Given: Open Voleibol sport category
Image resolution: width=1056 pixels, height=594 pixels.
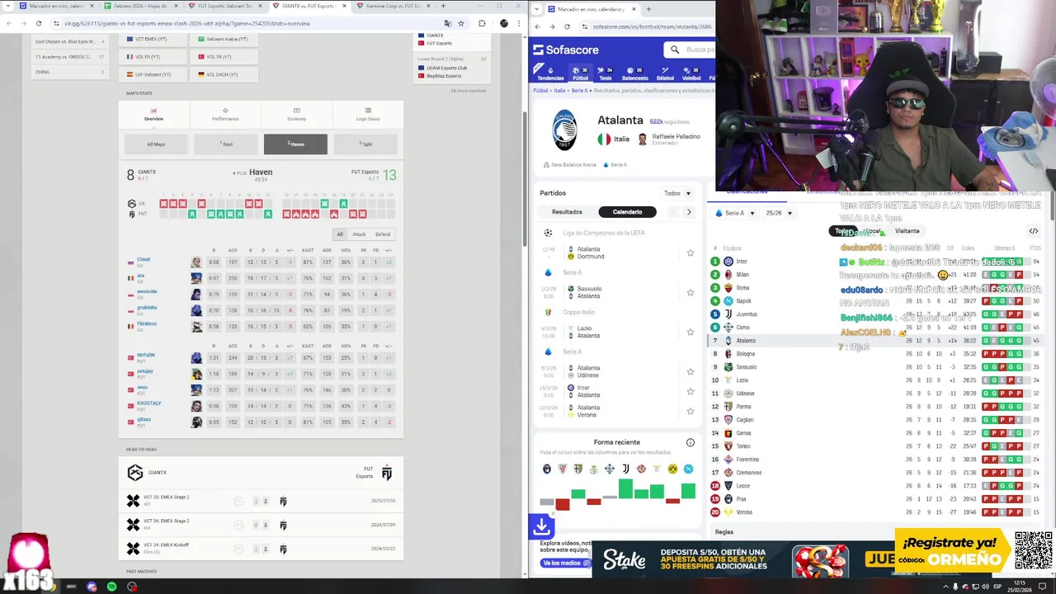Looking at the screenshot, I should [691, 73].
